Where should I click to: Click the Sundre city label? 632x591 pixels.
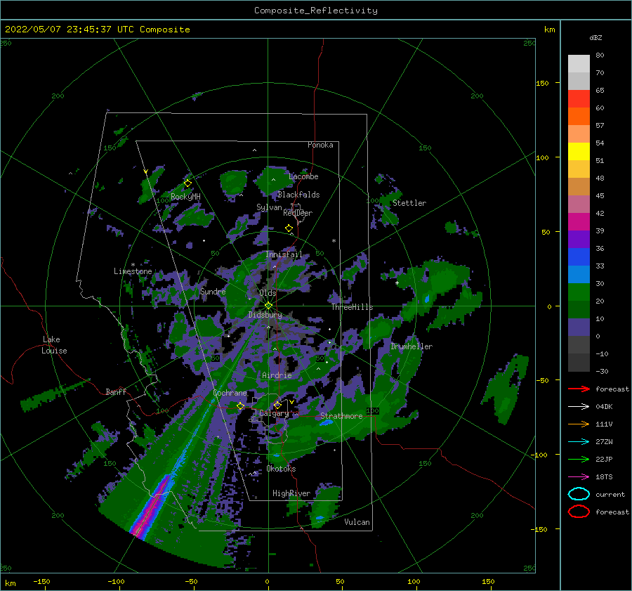pos(213,291)
